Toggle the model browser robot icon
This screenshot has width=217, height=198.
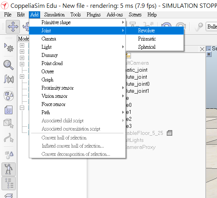click(x=9, y=169)
